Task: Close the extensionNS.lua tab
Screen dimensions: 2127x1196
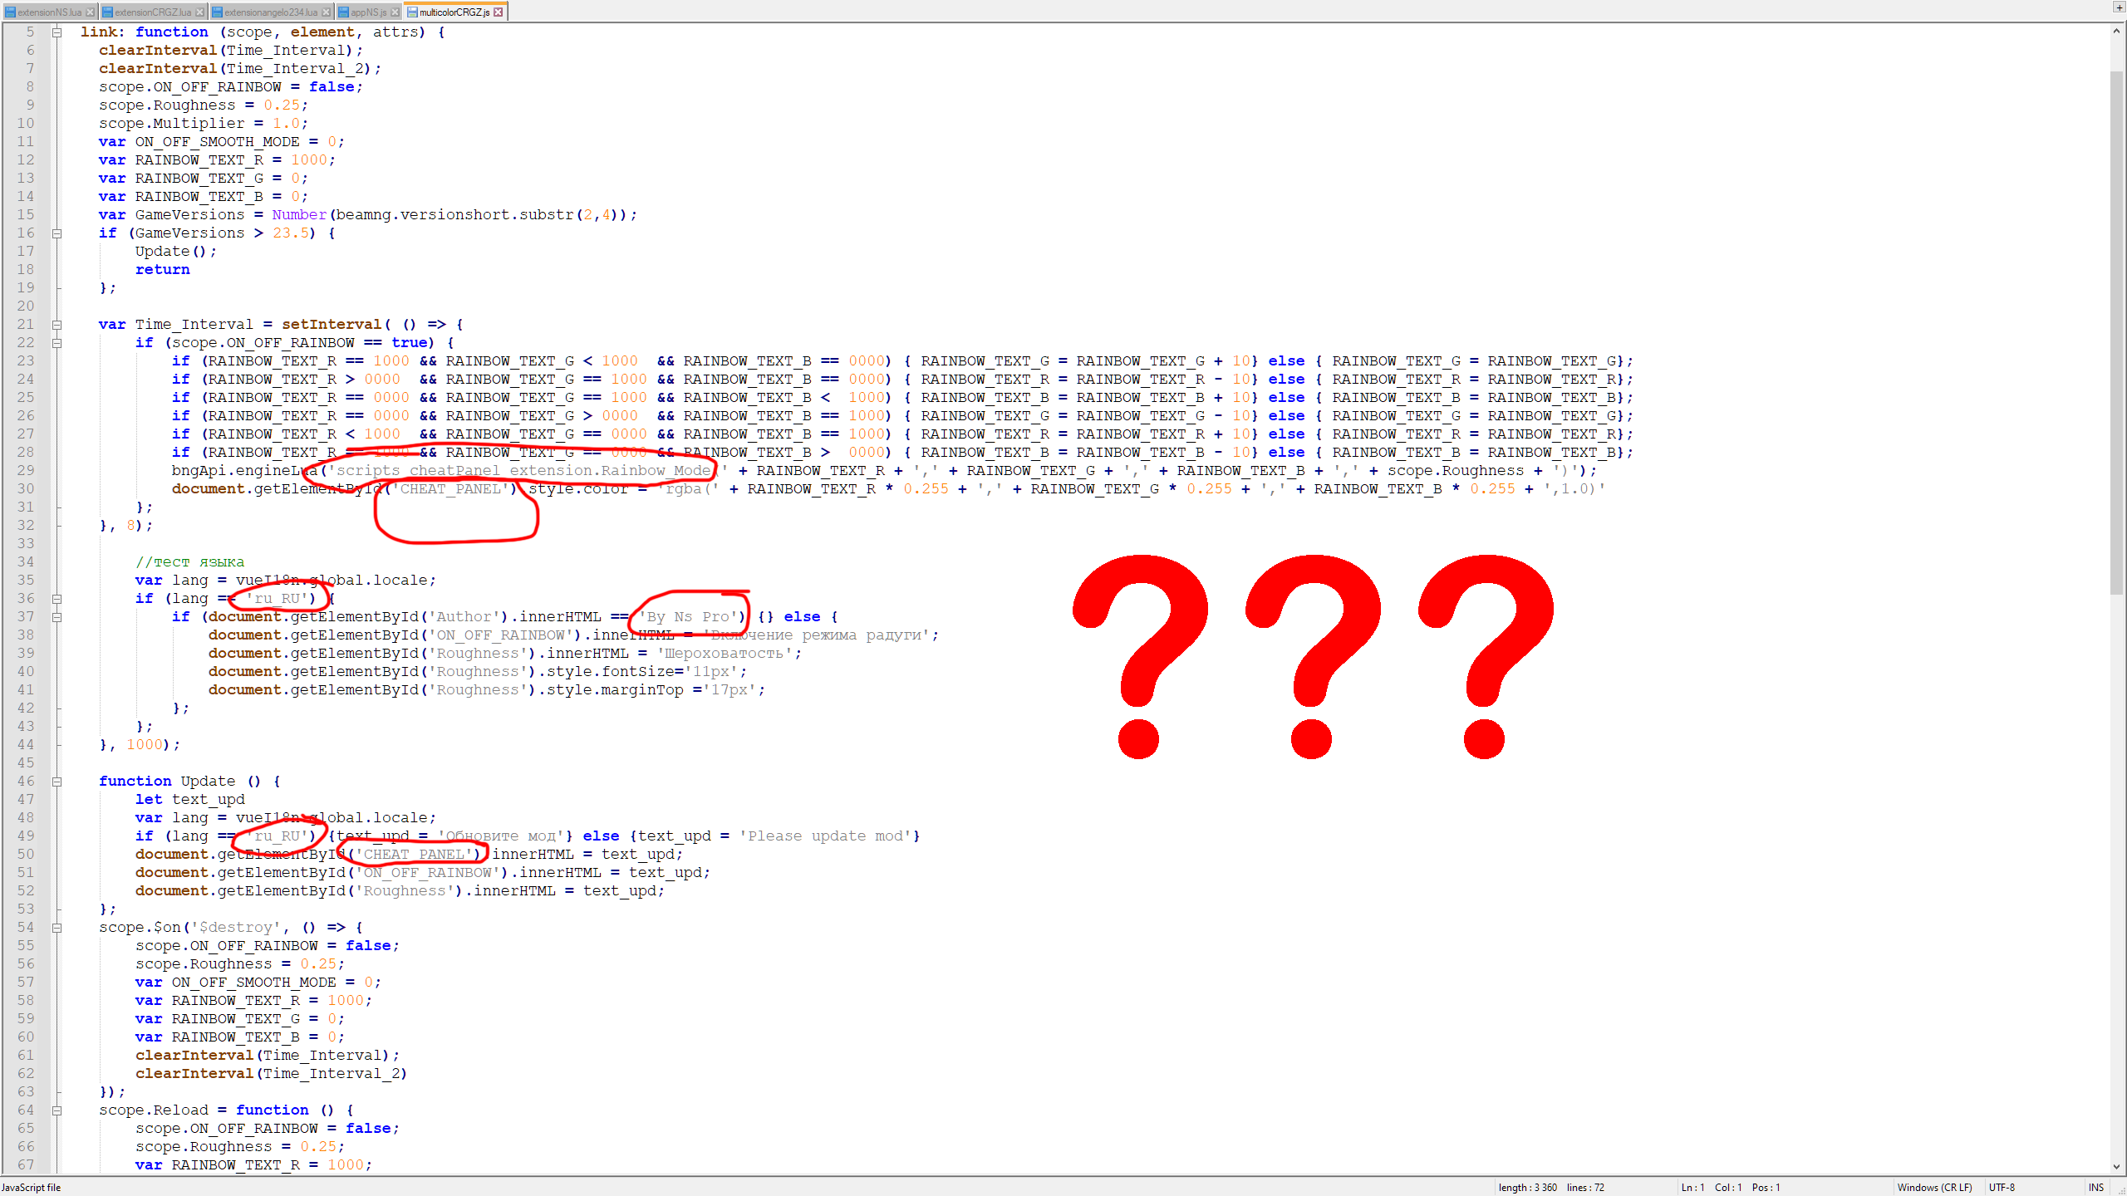Action: [x=90, y=12]
